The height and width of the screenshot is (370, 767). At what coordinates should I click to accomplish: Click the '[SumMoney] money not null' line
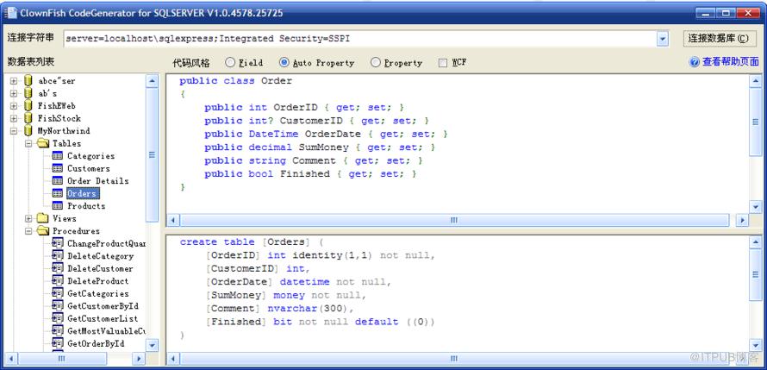click(x=285, y=295)
